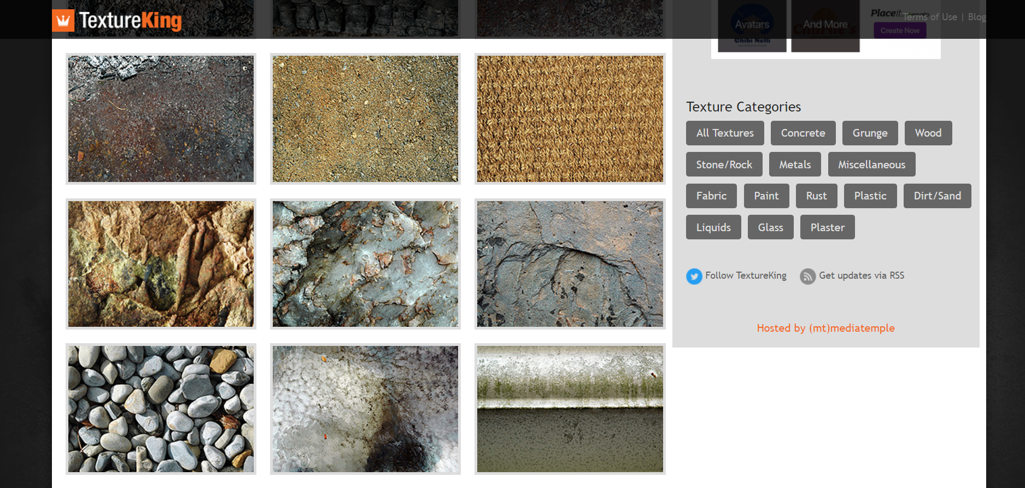Viewport: 1025px width, 488px height.
Task: Open the woven straw fabric texture thumbnail
Action: 570,119
